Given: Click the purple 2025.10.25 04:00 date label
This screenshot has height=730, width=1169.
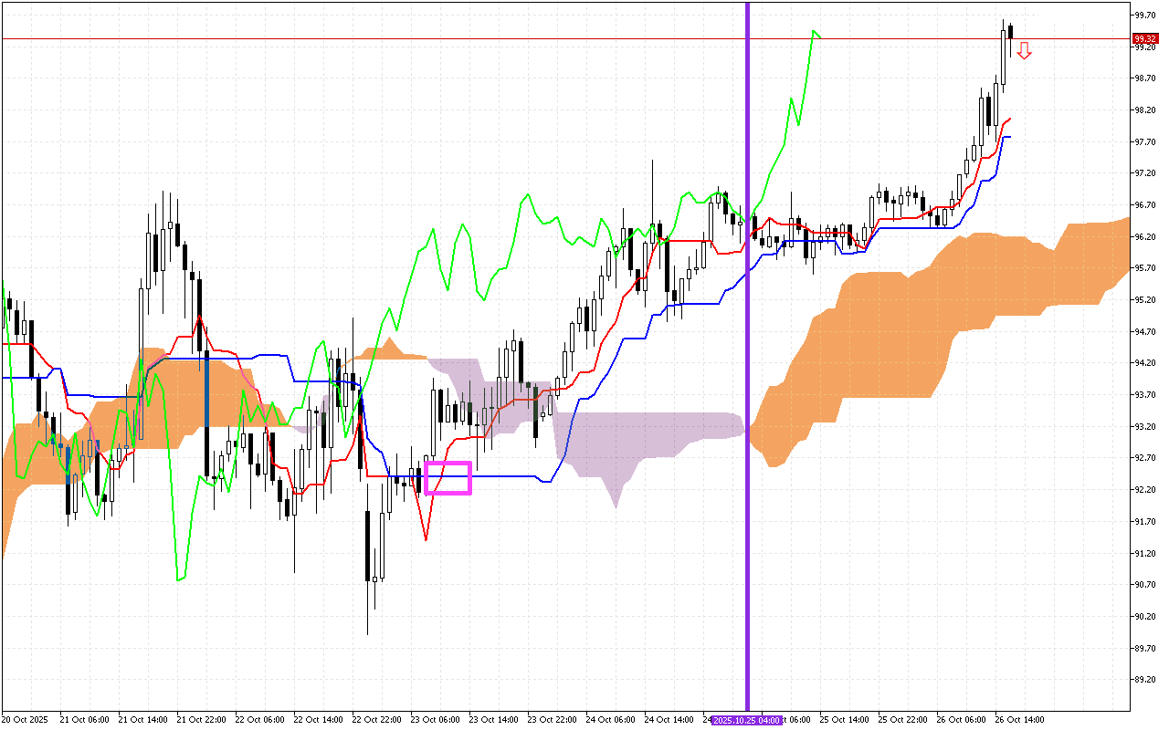Looking at the screenshot, I should [747, 720].
